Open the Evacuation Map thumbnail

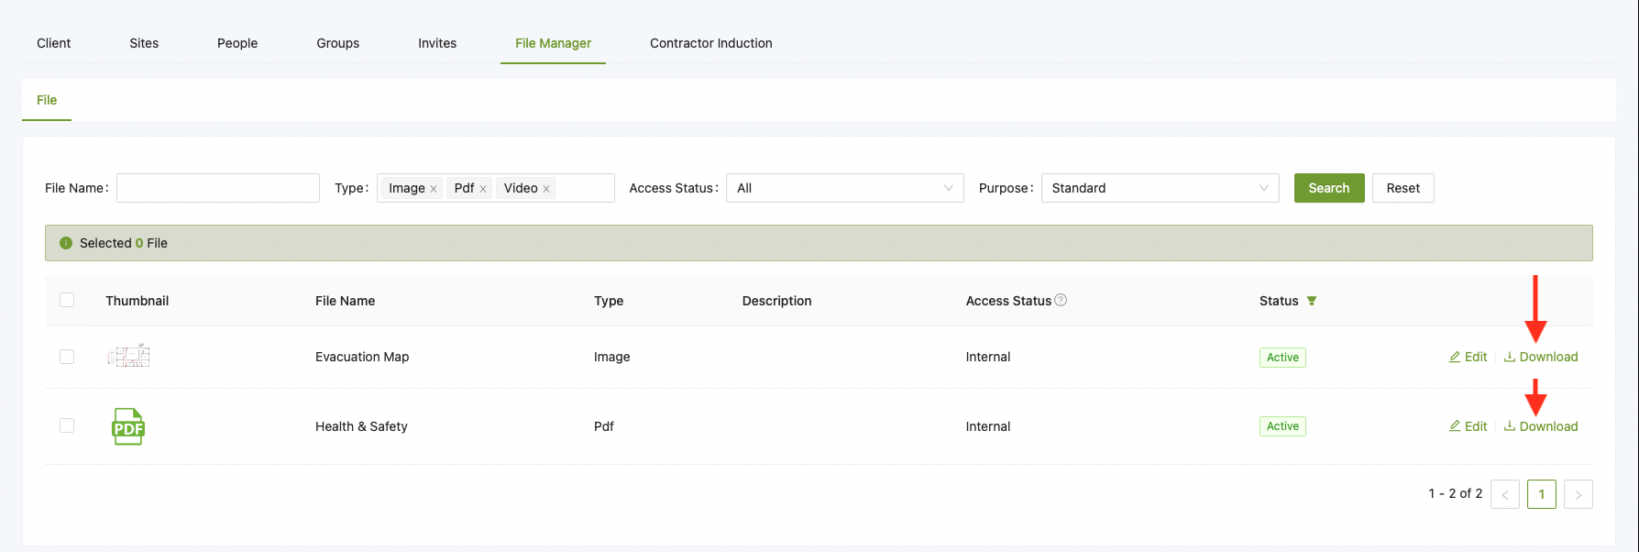(x=128, y=356)
